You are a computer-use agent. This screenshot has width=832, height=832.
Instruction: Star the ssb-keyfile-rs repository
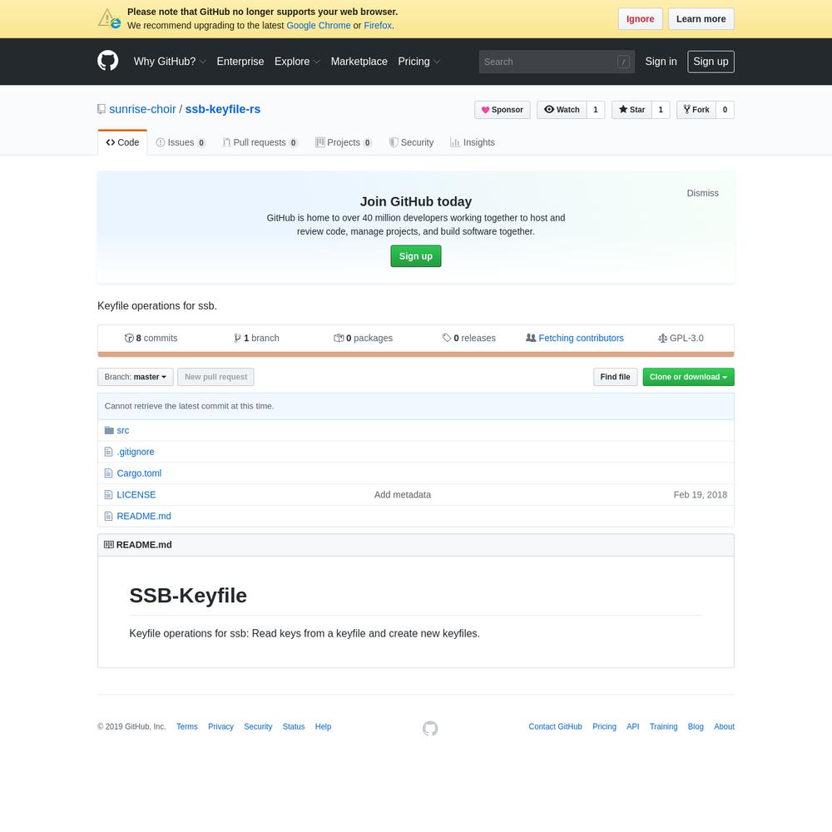631,110
